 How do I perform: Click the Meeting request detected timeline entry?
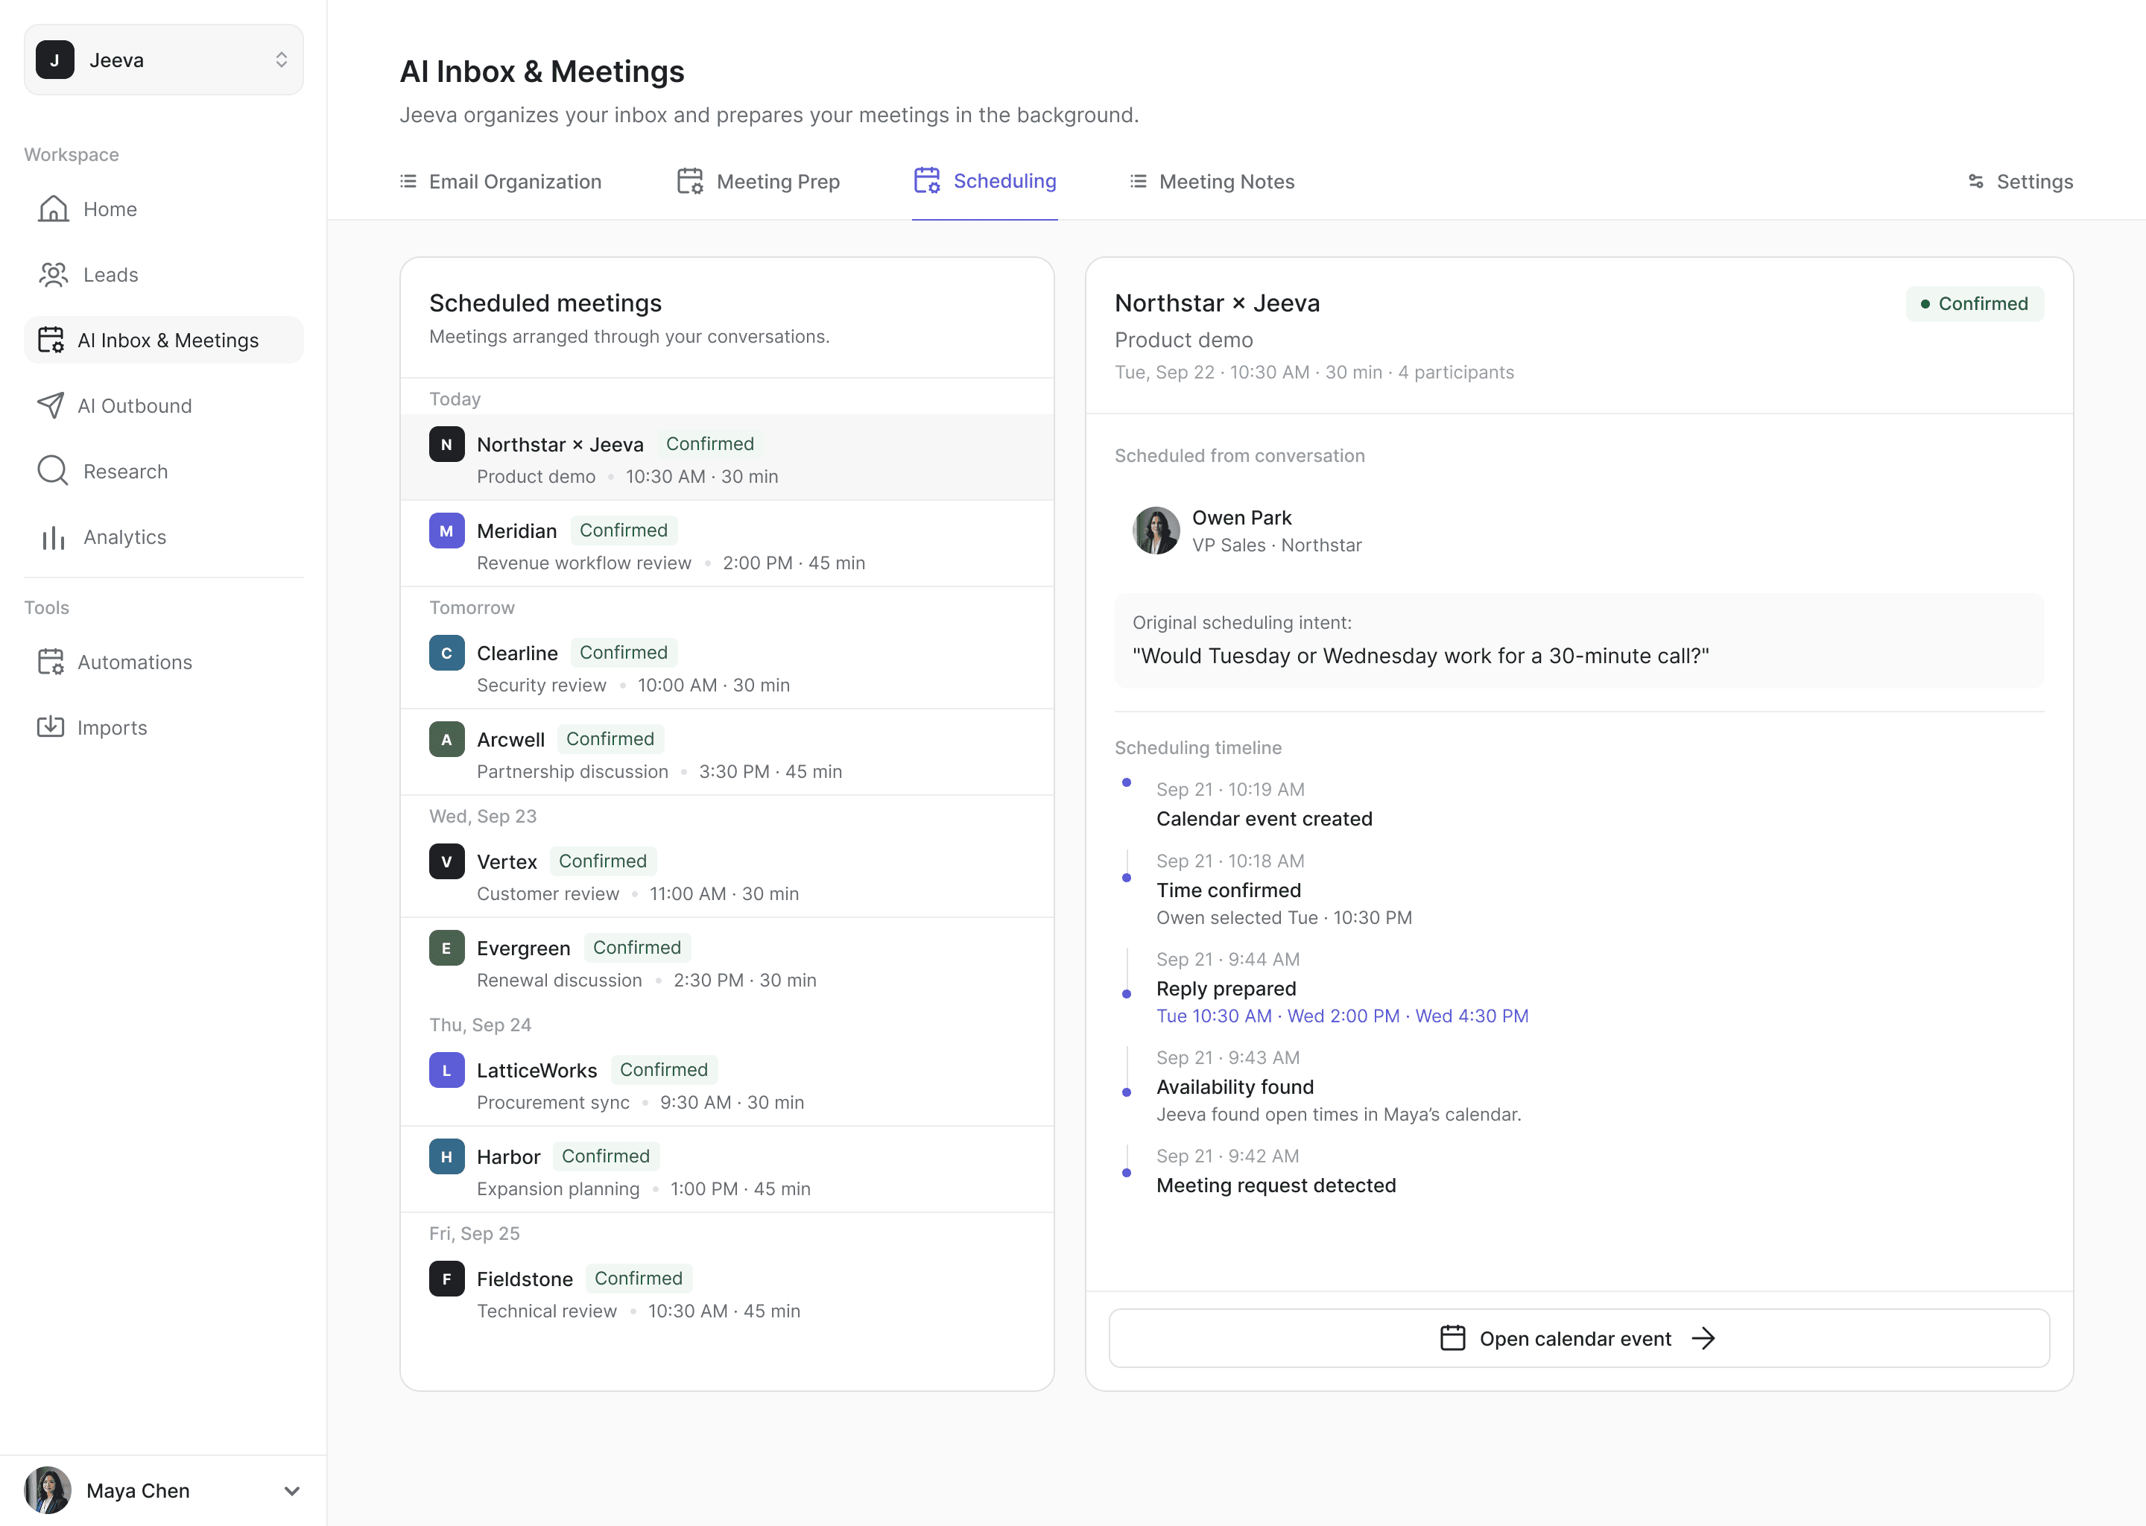[1276, 1172]
